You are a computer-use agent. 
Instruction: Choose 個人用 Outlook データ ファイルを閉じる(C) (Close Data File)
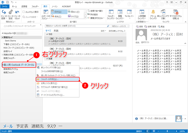click(x=57, y=75)
